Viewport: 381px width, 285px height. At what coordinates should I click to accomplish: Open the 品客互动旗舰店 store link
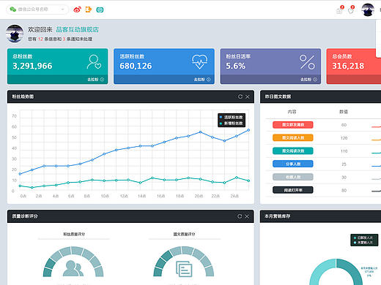78,29
